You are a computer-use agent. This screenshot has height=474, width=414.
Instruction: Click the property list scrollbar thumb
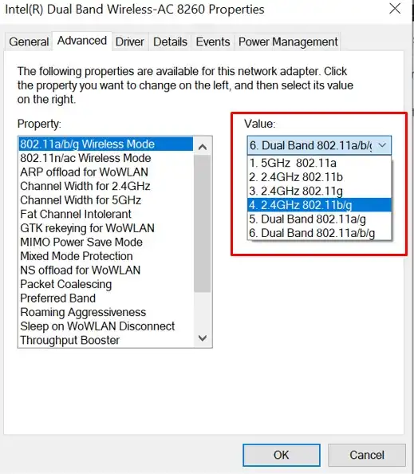(203, 223)
